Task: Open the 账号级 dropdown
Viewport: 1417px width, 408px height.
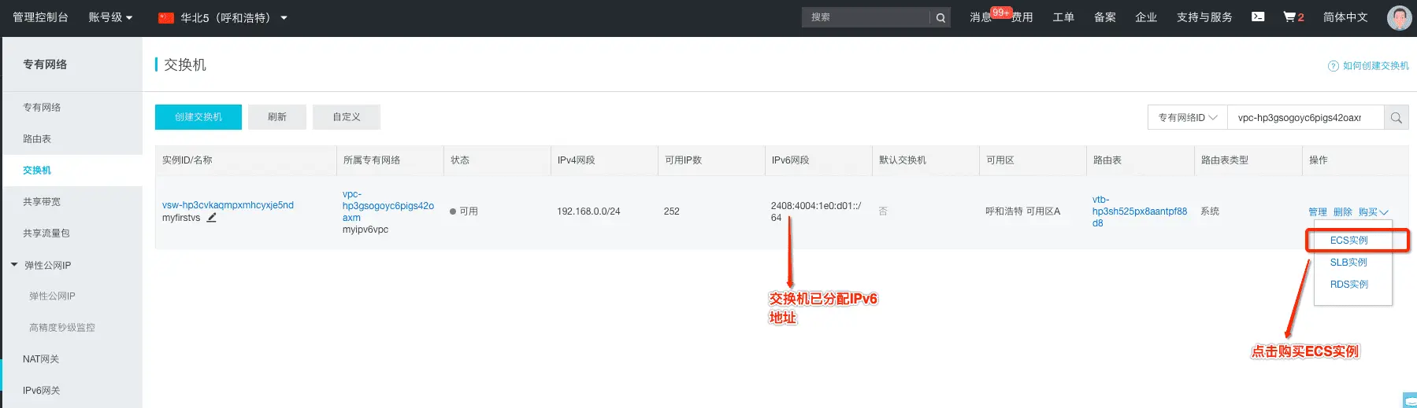Action: (110, 17)
